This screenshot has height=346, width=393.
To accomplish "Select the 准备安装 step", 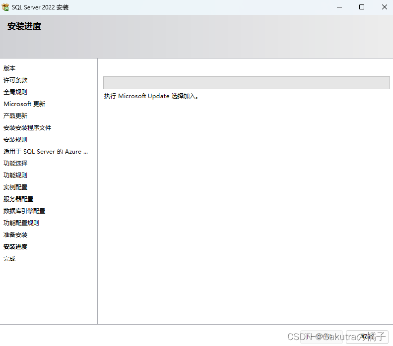I will pyautogui.click(x=15, y=235).
